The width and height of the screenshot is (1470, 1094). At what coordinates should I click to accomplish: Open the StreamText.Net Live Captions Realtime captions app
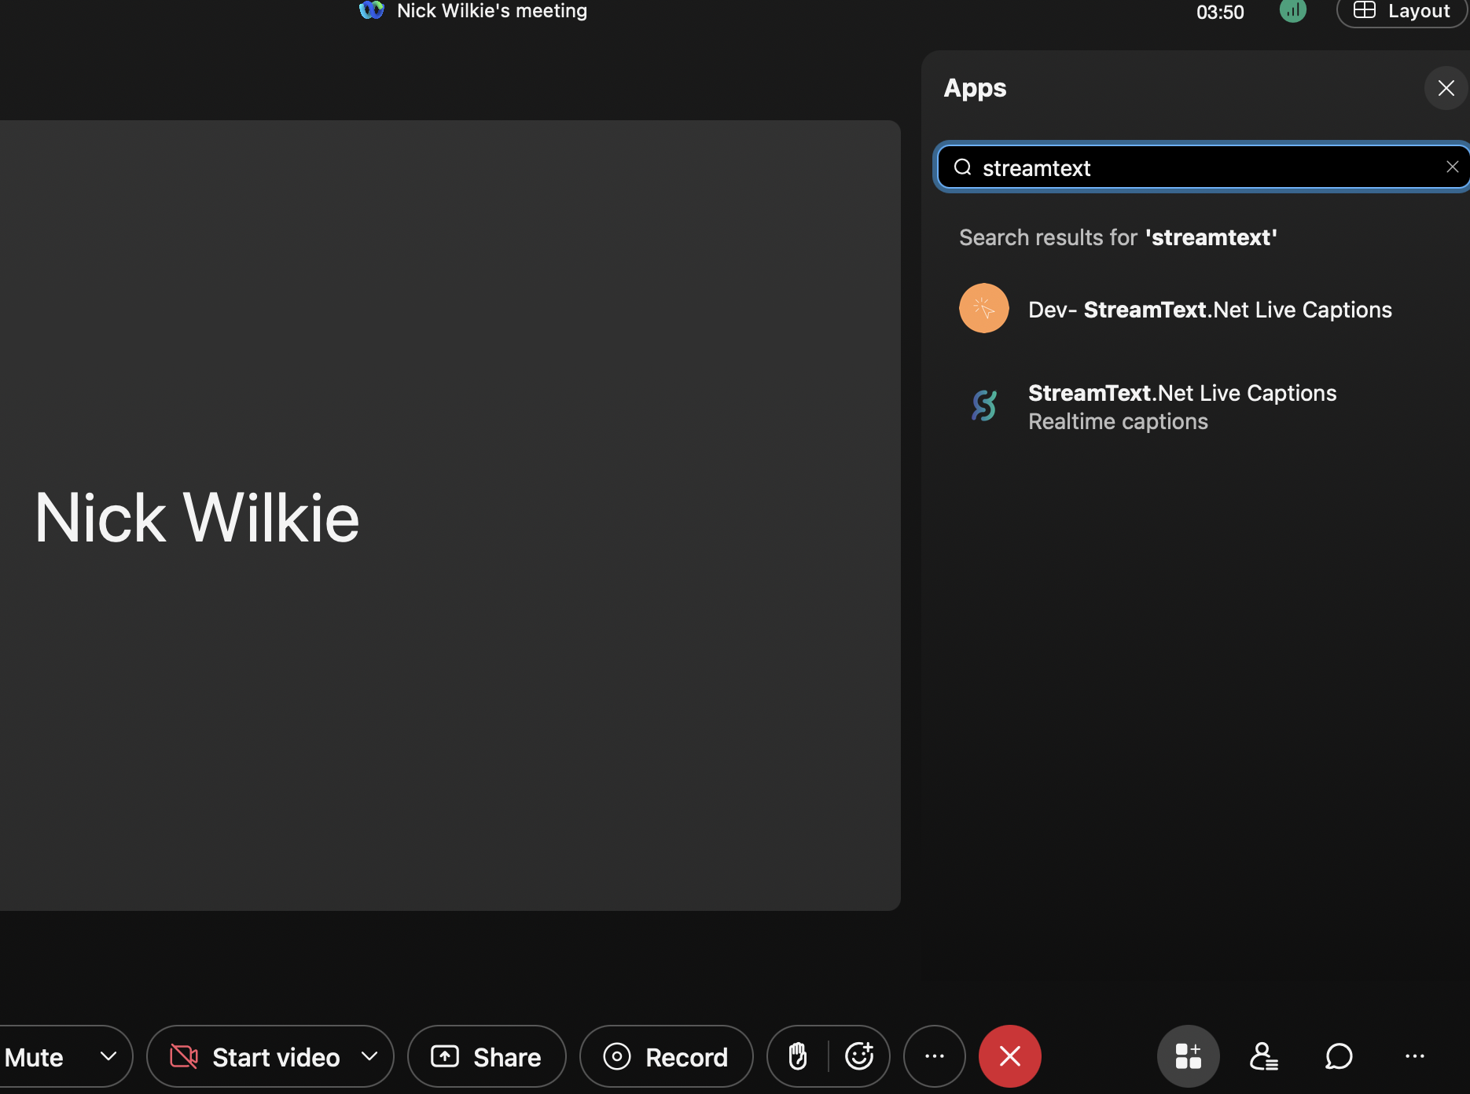click(1195, 406)
